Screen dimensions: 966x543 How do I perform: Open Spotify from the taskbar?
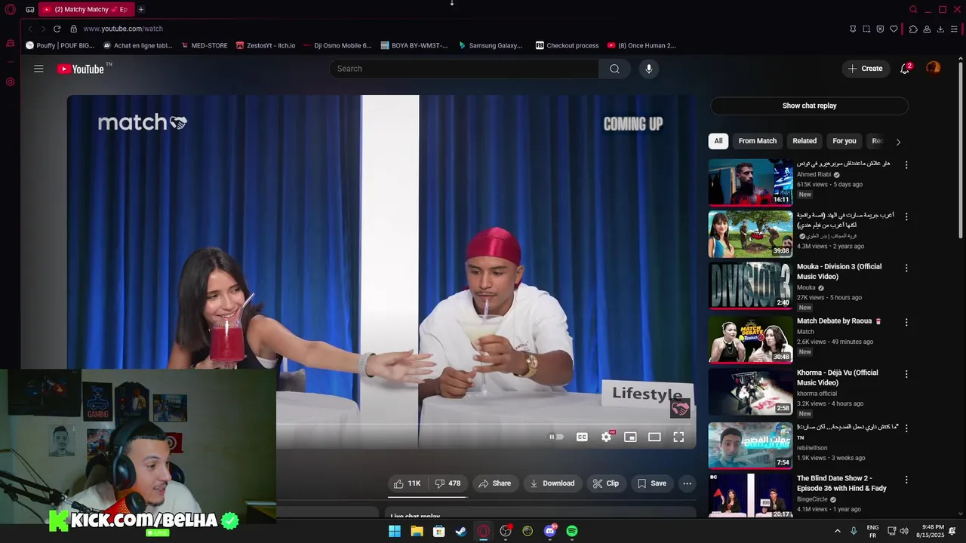point(572,531)
